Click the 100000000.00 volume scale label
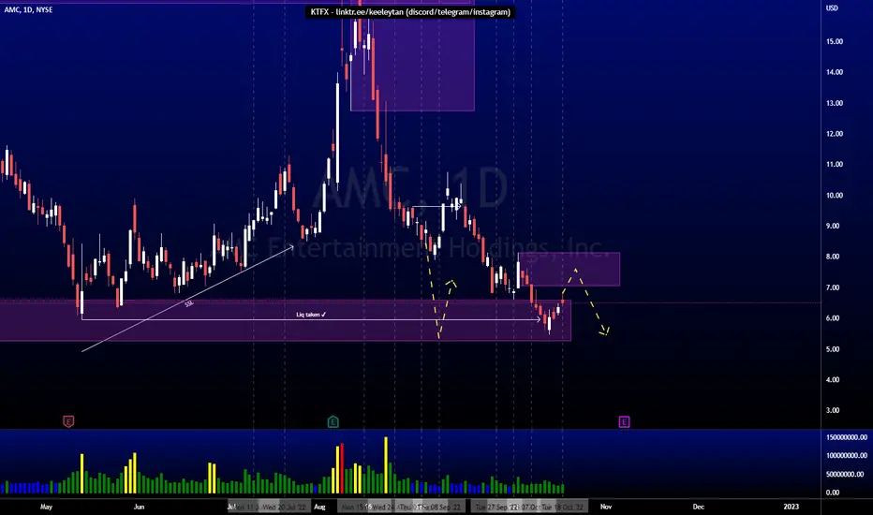Screen dimensions: 873x515 [846, 455]
